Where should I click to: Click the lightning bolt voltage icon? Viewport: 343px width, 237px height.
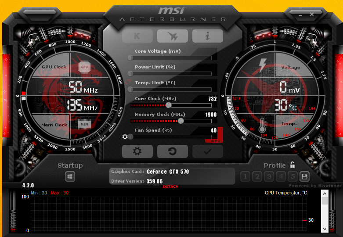[263, 65]
